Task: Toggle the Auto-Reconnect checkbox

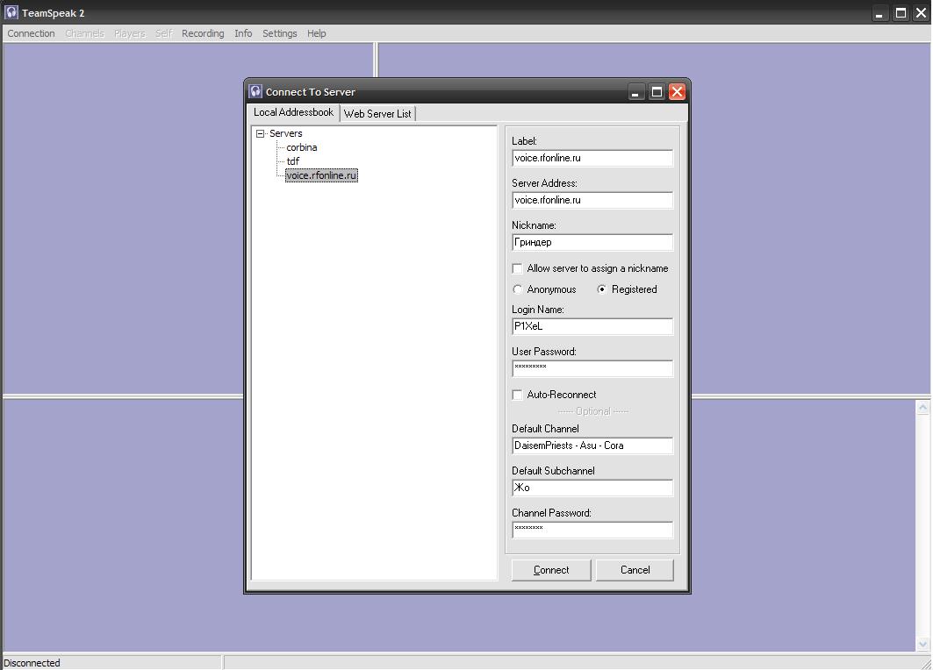Action: coord(518,395)
